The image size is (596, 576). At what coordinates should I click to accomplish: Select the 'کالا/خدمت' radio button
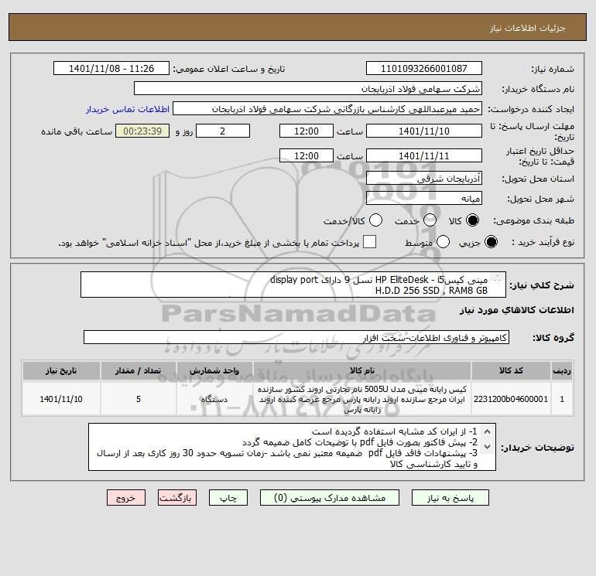(x=375, y=220)
